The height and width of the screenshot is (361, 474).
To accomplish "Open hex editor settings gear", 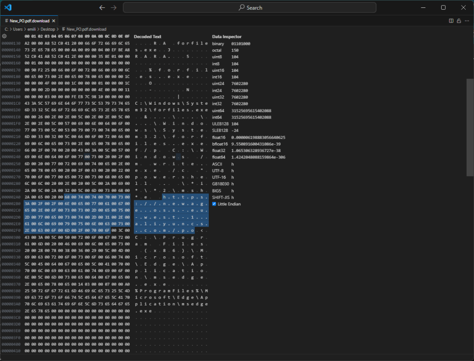I will point(4,36).
